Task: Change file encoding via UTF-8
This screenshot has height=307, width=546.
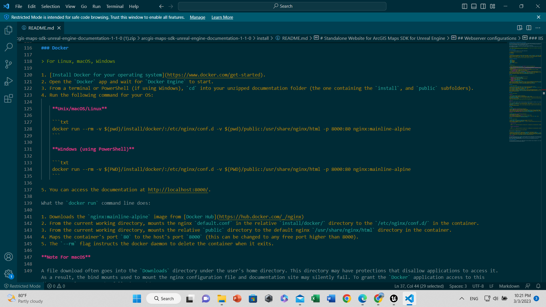Action: coord(478,286)
